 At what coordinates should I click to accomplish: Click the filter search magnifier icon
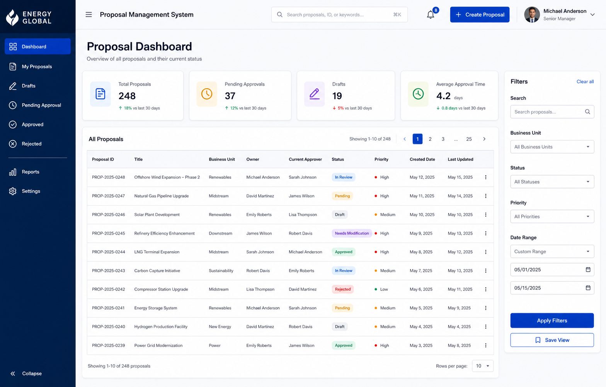(x=587, y=112)
